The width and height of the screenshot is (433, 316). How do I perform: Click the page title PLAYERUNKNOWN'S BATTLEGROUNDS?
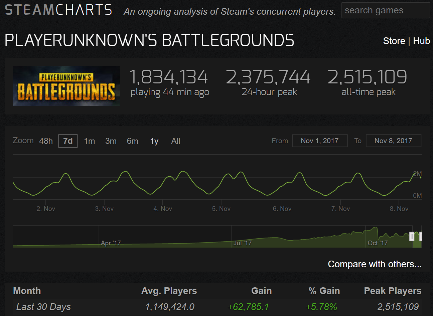pos(149,40)
